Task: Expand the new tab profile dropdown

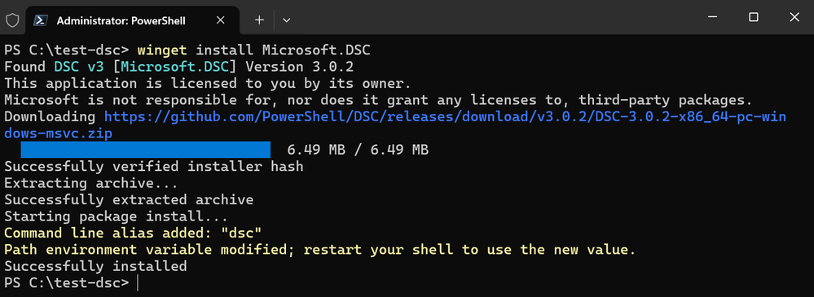Action: pyautogui.click(x=286, y=20)
